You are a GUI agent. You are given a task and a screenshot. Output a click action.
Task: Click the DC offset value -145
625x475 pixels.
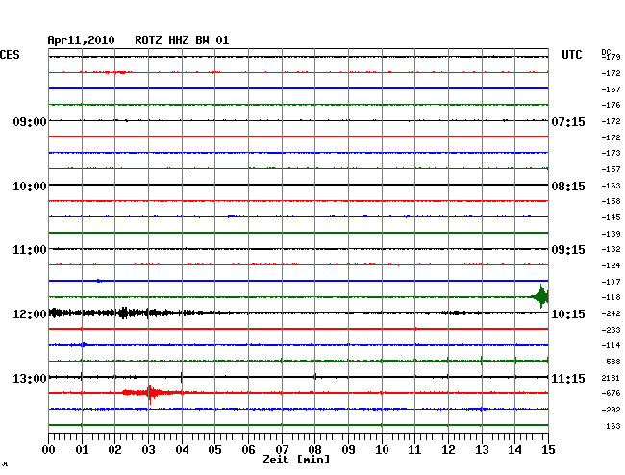611,217
